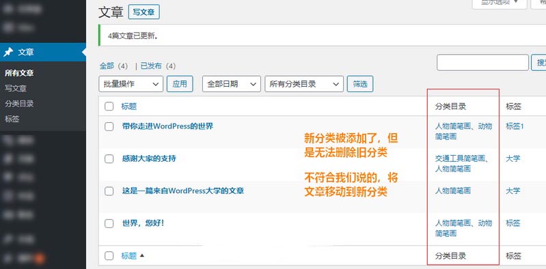Click the 写文章 button next to page title
The image size is (546, 269).
pyautogui.click(x=144, y=12)
